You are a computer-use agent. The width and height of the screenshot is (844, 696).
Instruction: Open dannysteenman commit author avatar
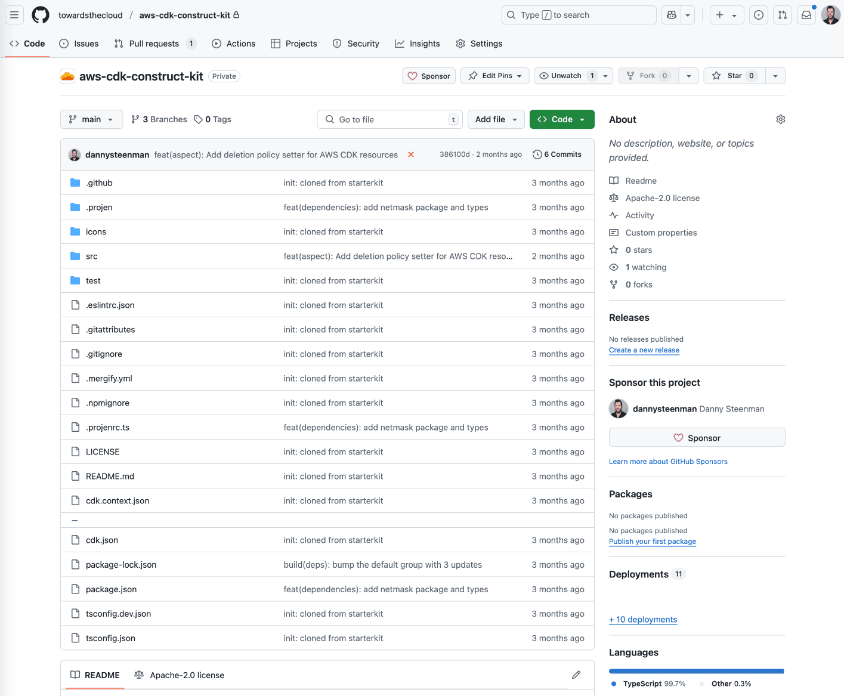click(x=75, y=154)
